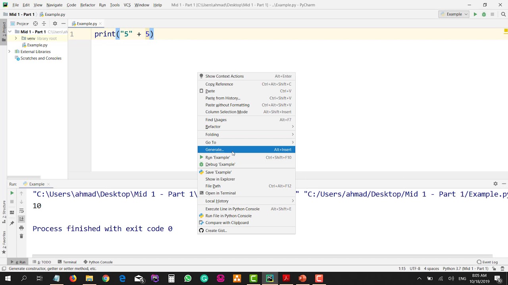The width and height of the screenshot is (508, 285).
Task: Change the '4 spaces' indent setting
Action: point(431,269)
